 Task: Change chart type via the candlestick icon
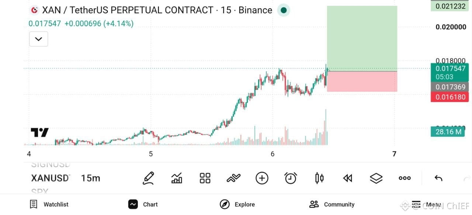[319, 178]
